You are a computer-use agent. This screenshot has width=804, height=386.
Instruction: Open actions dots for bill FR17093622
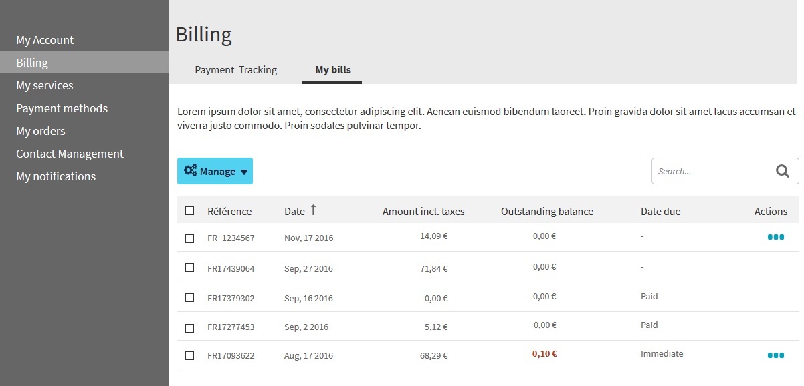click(775, 355)
